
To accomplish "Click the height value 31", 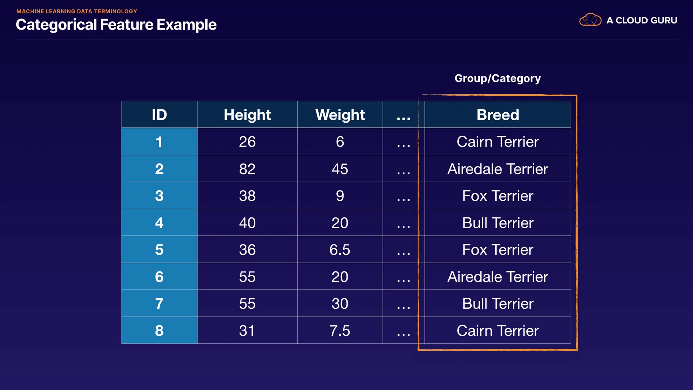I will click(247, 330).
